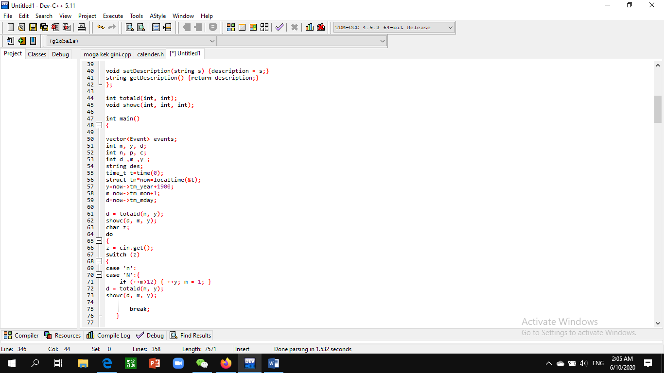The image size is (664, 373).
Task: Collapse the case 'N' fold at line 70
Action: click(x=99, y=275)
